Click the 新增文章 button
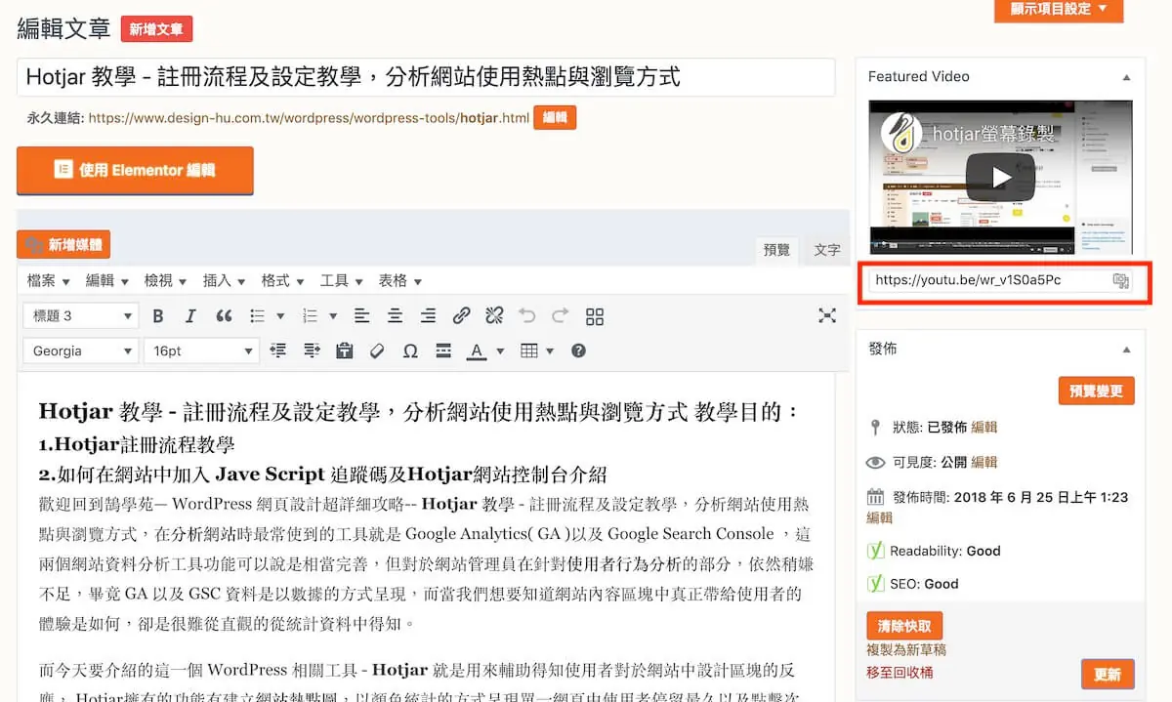The width and height of the screenshot is (1172, 702). [x=156, y=29]
